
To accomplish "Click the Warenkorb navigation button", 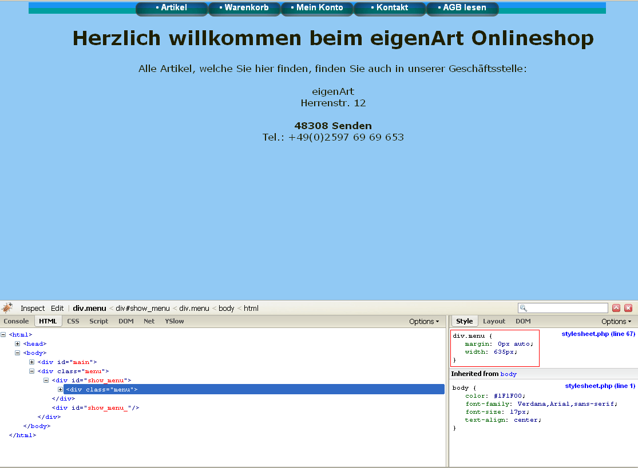I will [244, 8].
